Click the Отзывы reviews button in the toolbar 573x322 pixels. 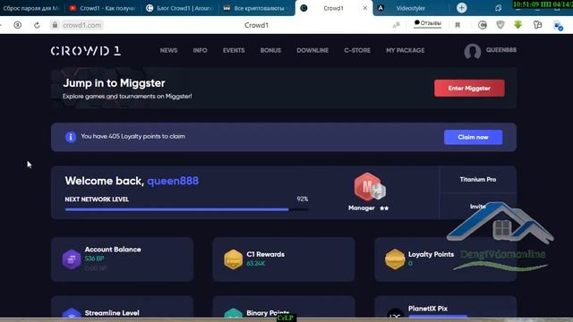pyautogui.click(x=428, y=24)
